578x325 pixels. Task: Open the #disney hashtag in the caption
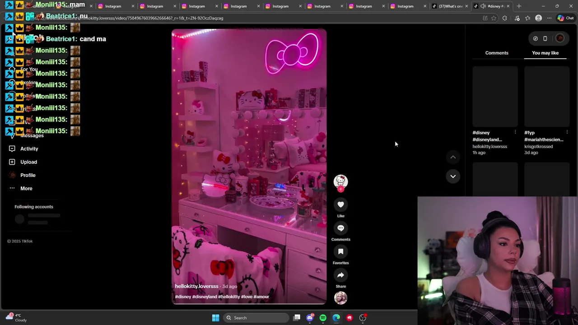183,297
